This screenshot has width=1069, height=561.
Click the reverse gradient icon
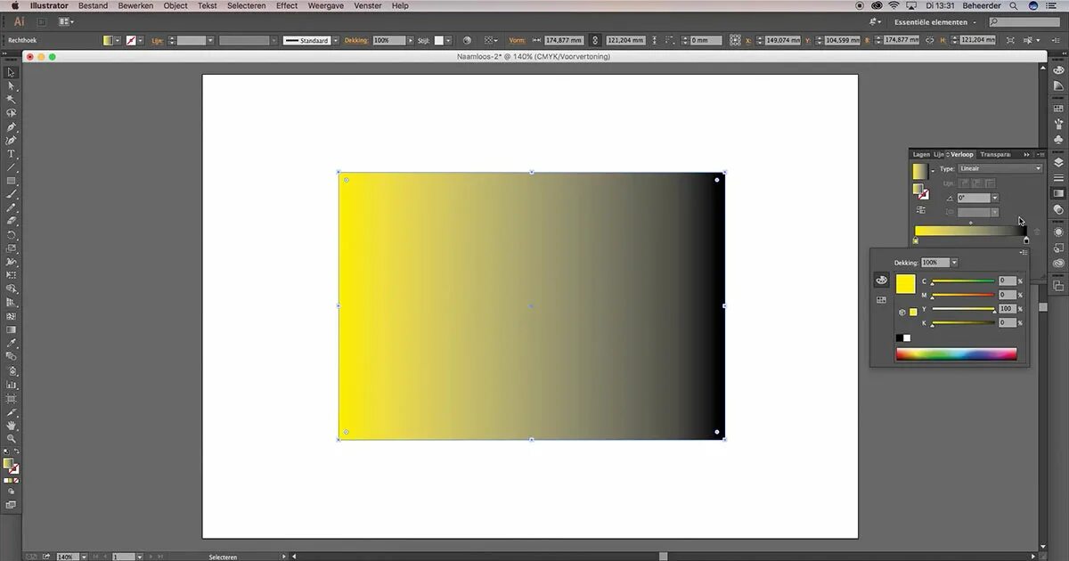click(x=920, y=209)
